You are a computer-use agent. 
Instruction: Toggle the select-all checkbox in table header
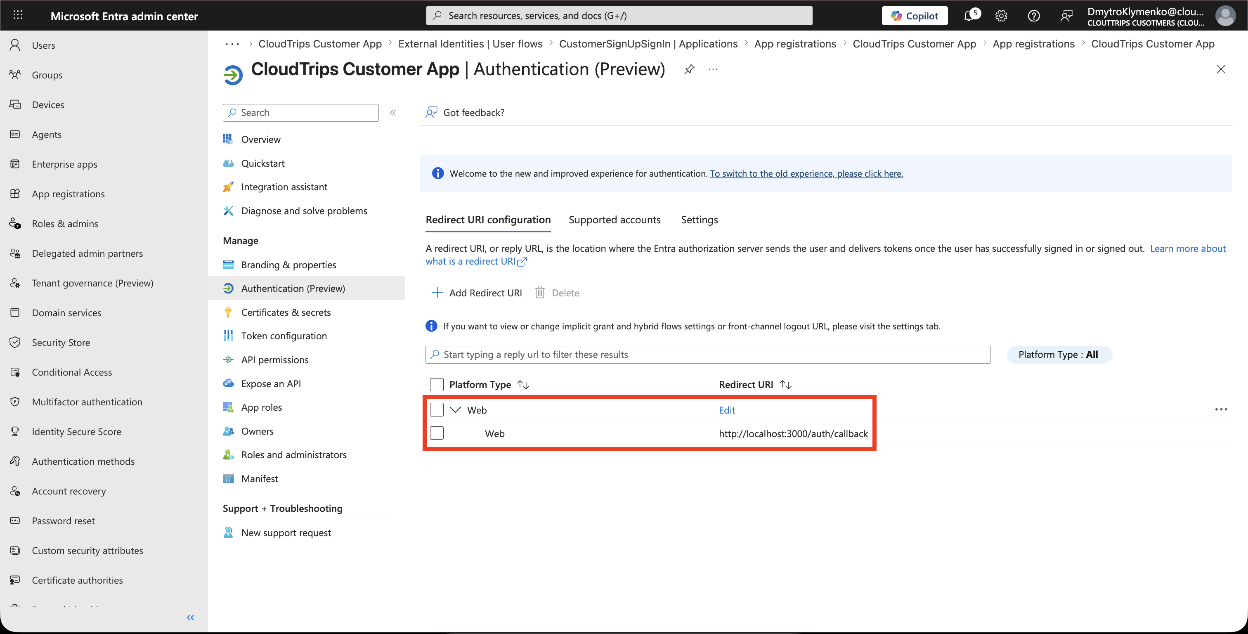click(x=437, y=384)
